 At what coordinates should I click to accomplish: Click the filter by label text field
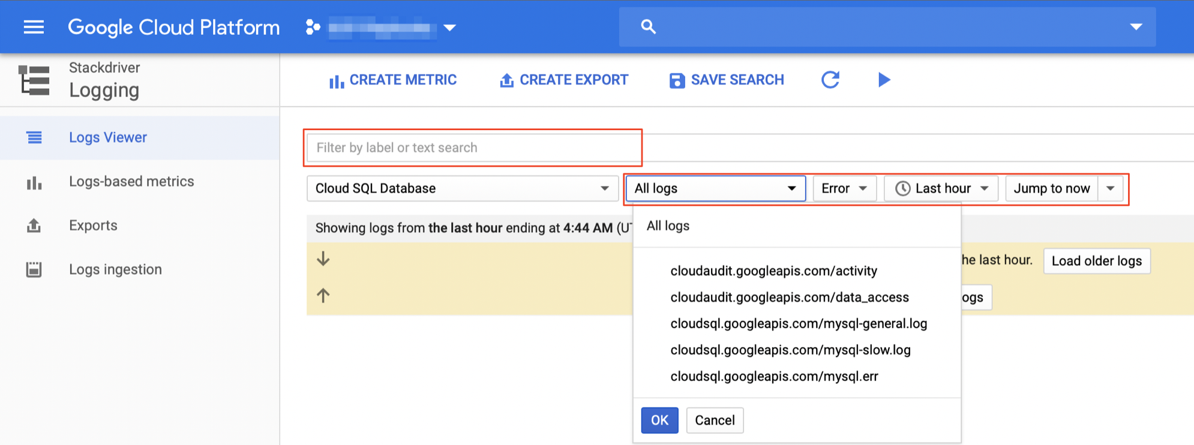click(x=473, y=148)
